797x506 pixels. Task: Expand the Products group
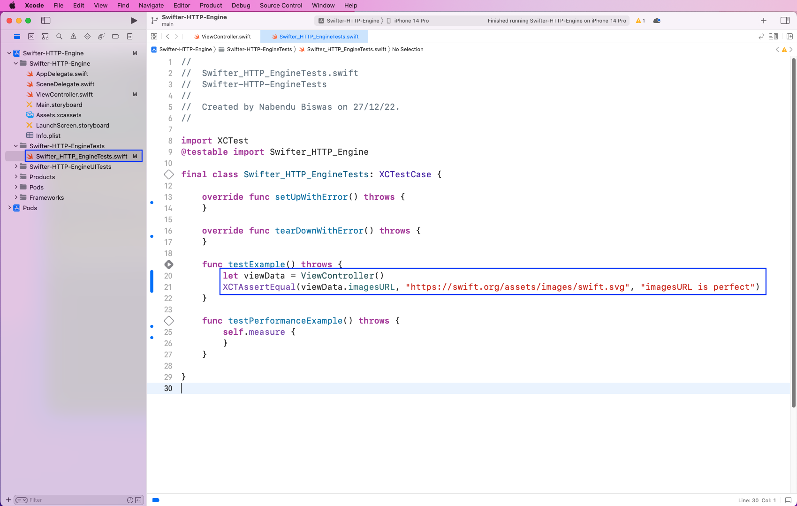tap(16, 177)
